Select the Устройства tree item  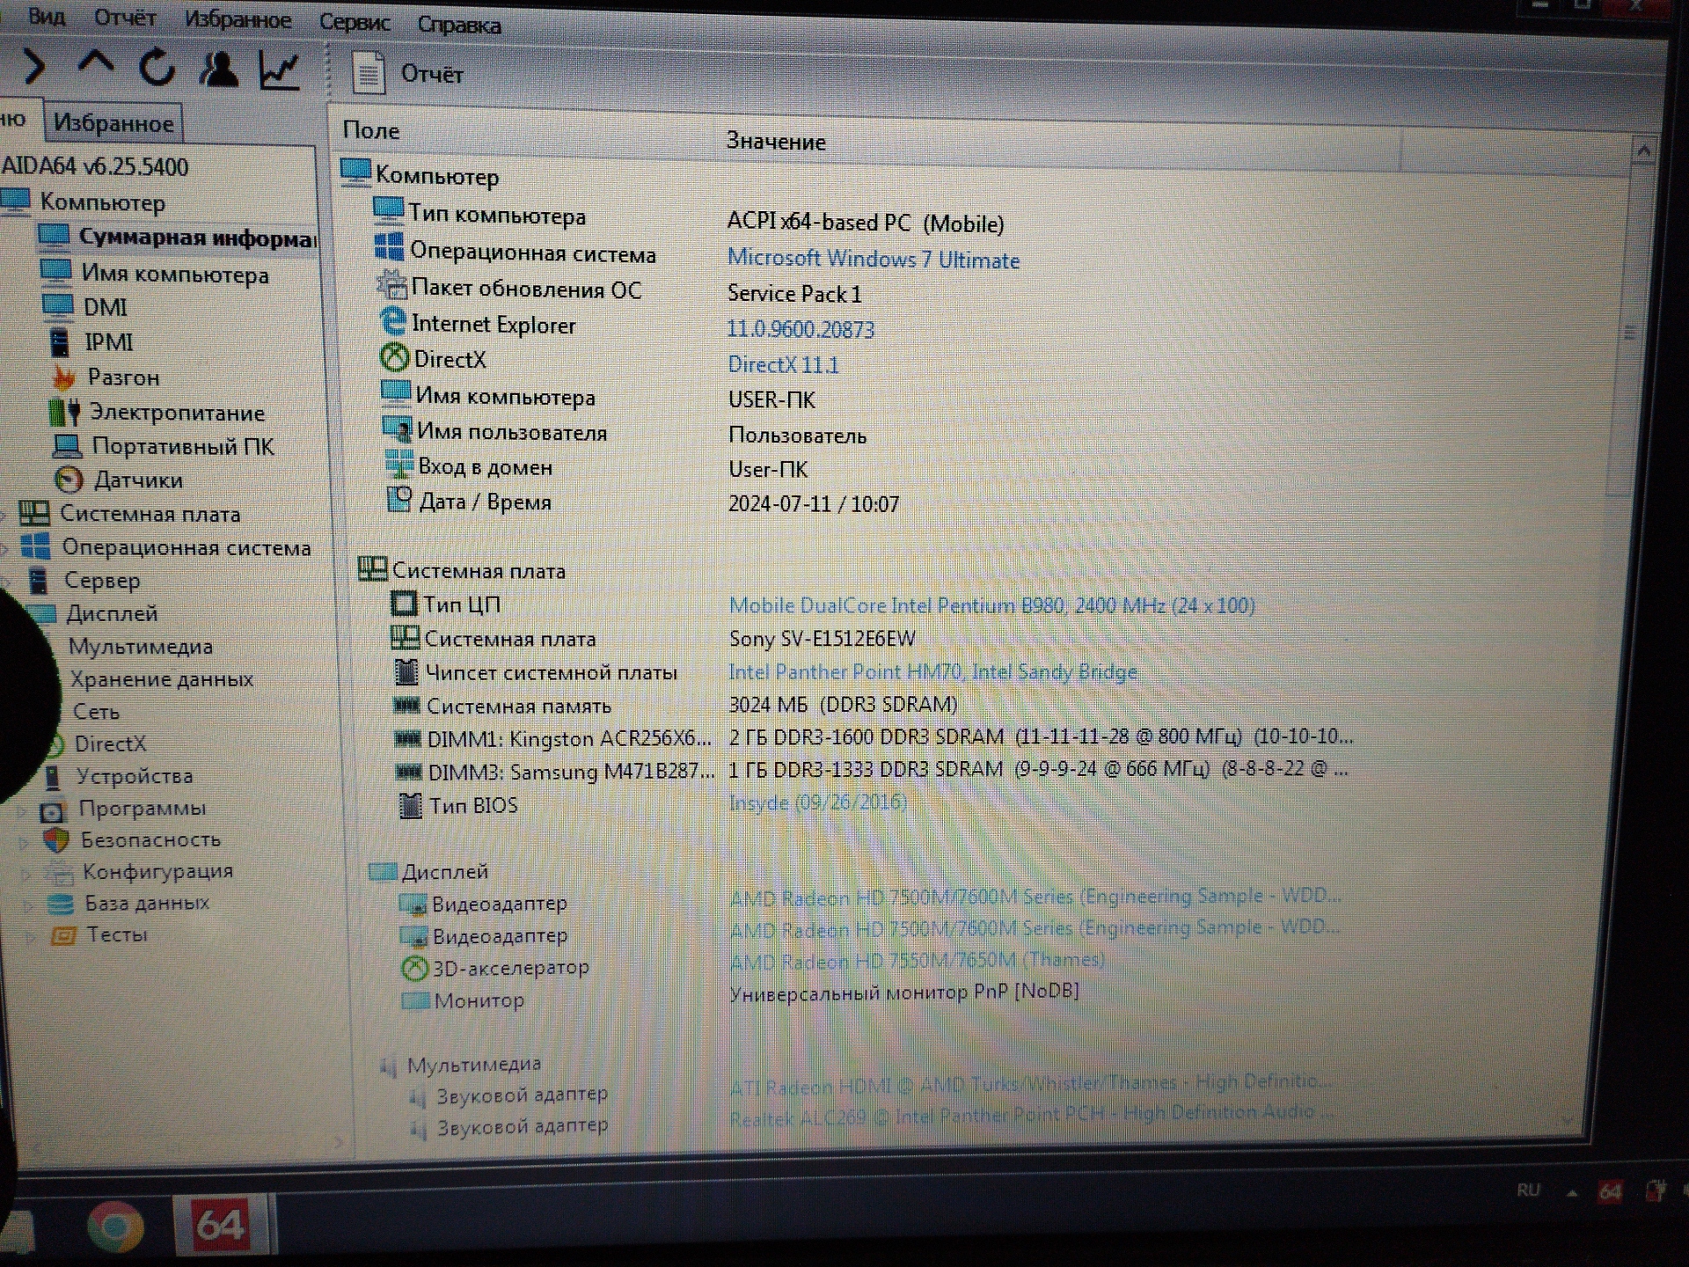(135, 776)
